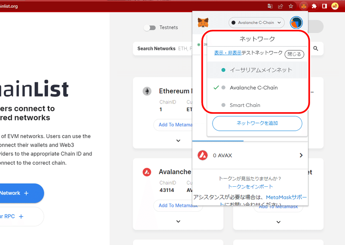The width and height of the screenshot is (345, 245).
Task: Toggle the Testnets switch
Action: (x=150, y=28)
